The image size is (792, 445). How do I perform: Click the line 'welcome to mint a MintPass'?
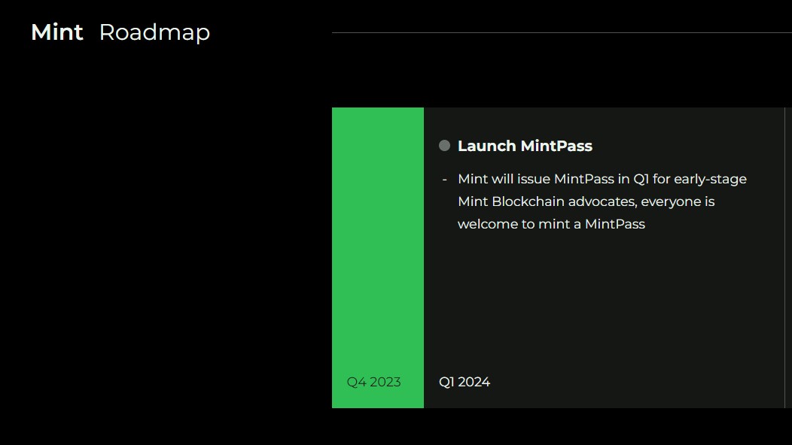551,224
